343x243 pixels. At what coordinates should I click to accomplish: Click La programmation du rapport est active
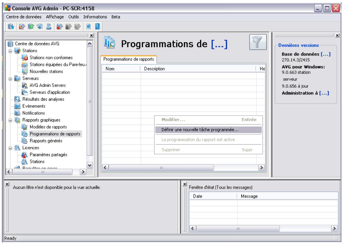[208, 140]
